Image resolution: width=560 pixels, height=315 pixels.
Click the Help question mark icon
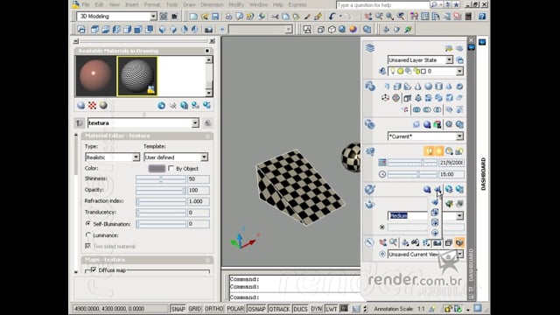482,17
